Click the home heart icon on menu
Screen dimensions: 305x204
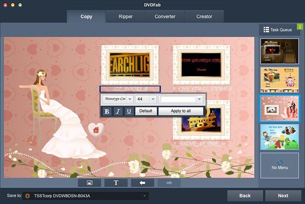(x=96, y=130)
